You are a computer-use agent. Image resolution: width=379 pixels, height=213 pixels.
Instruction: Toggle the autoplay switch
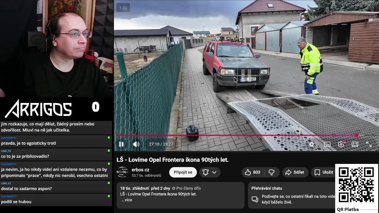(311, 144)
